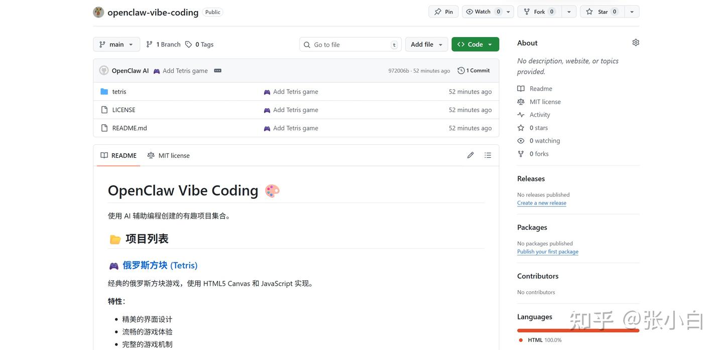Expand commit message ellipsis icon
This screenshot has height=350, width=723.
[x=217, y=71]
